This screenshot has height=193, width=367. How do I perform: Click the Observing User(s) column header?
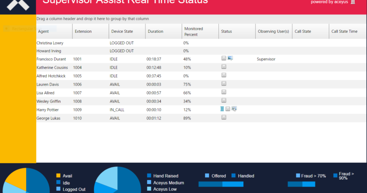click(x=274, y=31)
